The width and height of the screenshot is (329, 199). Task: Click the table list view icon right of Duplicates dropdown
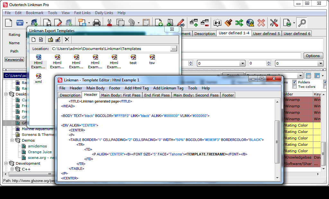(308, 76)
